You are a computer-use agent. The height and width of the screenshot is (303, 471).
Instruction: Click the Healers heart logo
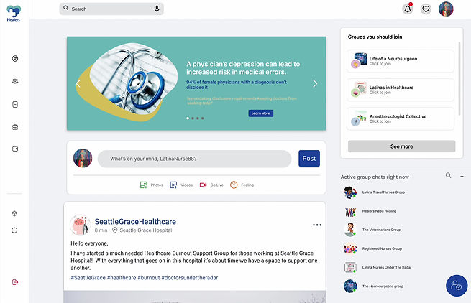coord(14,14)
